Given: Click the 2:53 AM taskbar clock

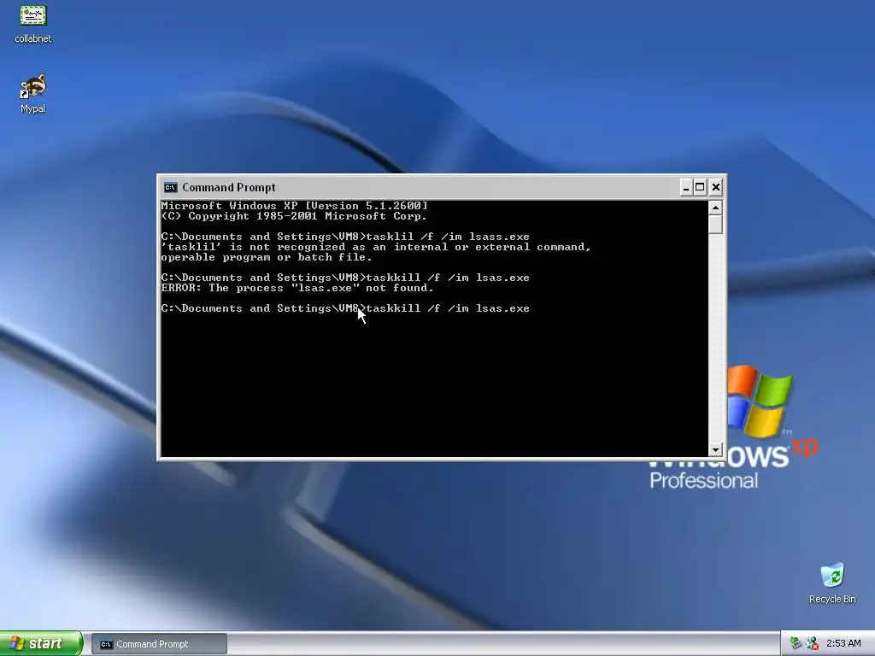Looking at the screenshot, I should pyautogui.click(x=843, y=643).
